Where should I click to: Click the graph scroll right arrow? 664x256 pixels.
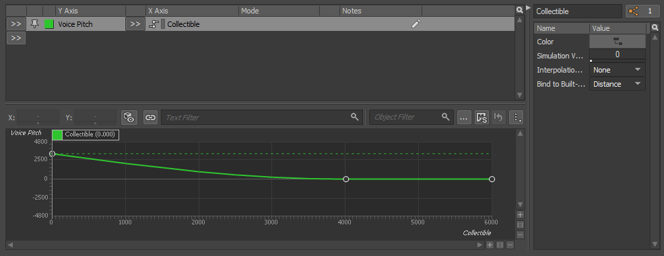click(479, 245)
